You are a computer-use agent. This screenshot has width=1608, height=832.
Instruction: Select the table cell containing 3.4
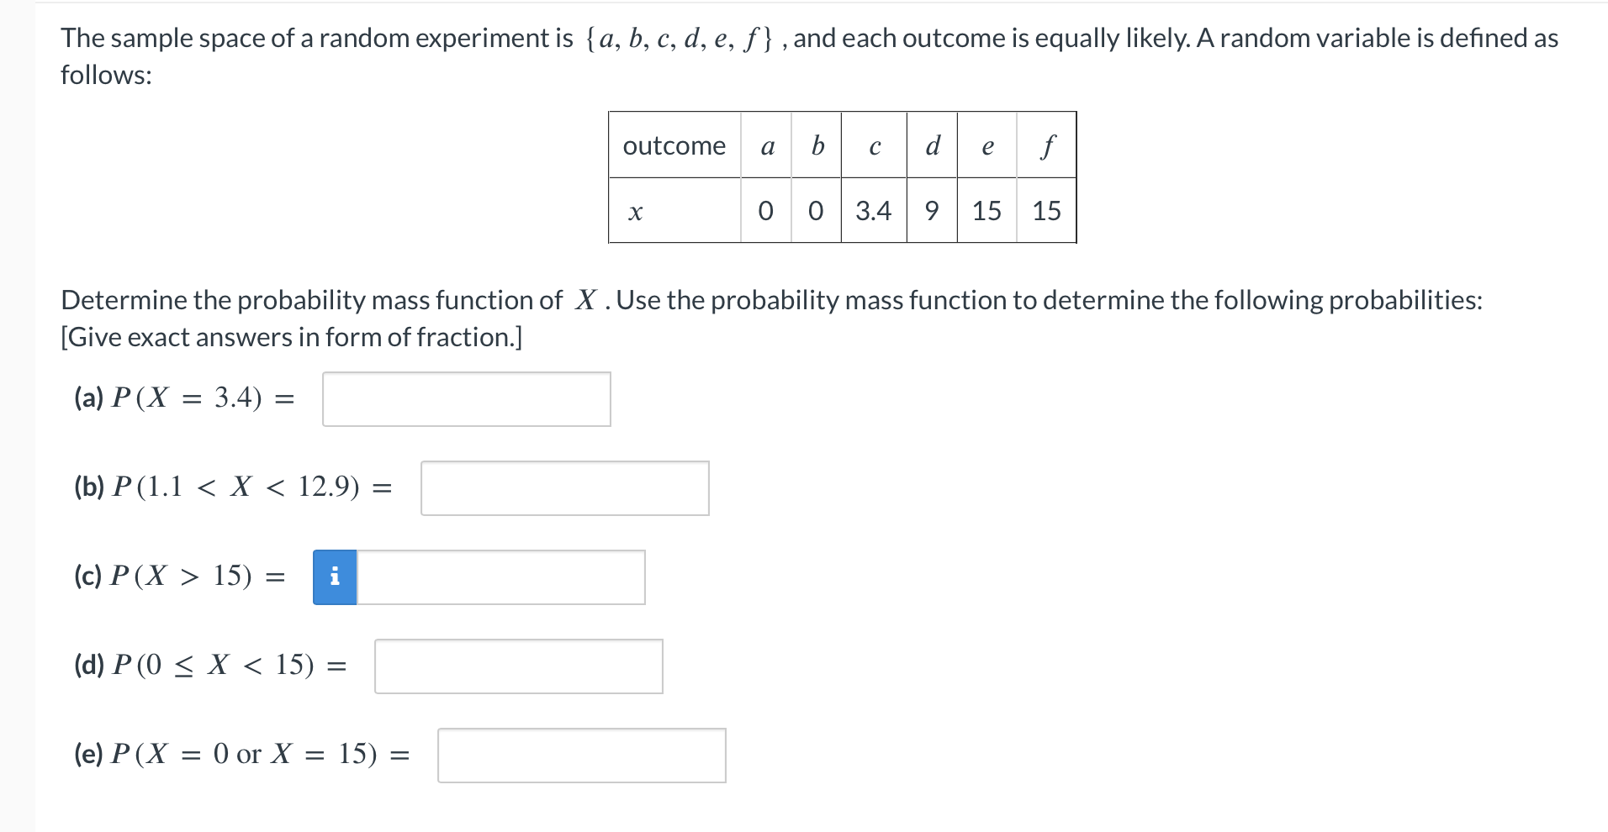873,211
